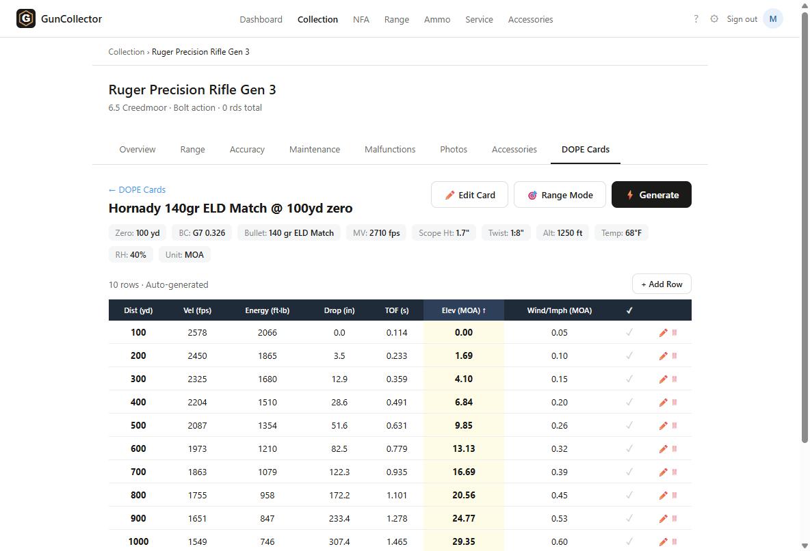Viewport: 810px width, 551px height.
Task: Sort table by Energy (ft-lb) header
Action: click(x=267, y=310)
